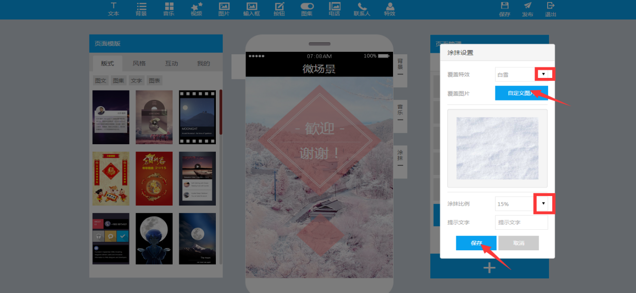Viewport: 636px width, 293px height.
Task: Cancel the dialog with 取消 button
Action: (518, 243)
